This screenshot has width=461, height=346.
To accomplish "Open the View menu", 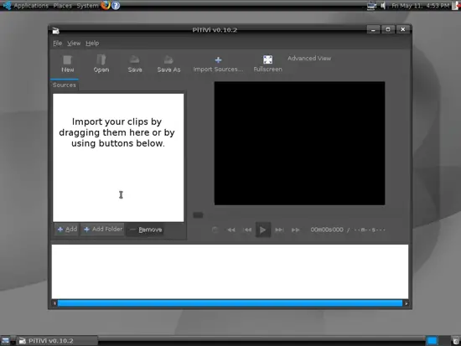I will 74,44.
